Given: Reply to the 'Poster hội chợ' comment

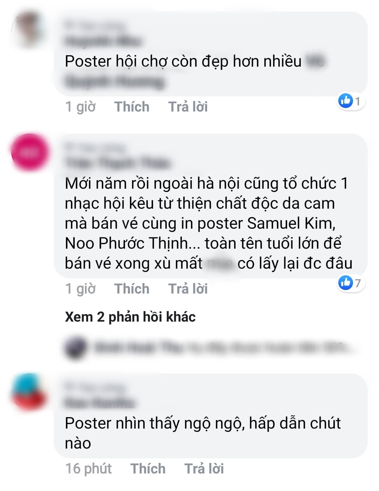Looking at the screenshot, I should point(188,107).
